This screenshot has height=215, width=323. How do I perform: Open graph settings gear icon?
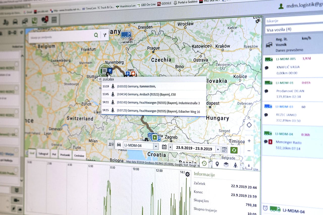[x=187, y=174]
